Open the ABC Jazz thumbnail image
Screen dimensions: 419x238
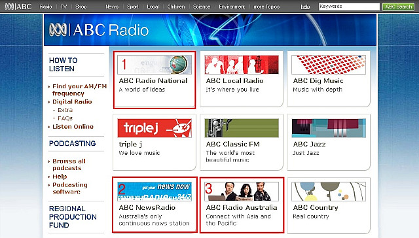pyautogui.click(x=329, y=128)
